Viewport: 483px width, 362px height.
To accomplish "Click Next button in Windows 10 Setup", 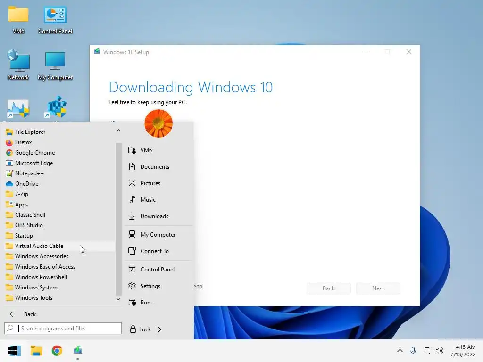I will click(378, 288).
